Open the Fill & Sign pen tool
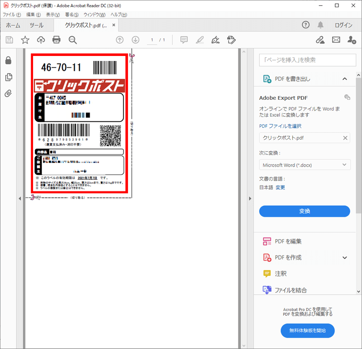The width and height of the screenshot is (362, 349). point(215,40)
